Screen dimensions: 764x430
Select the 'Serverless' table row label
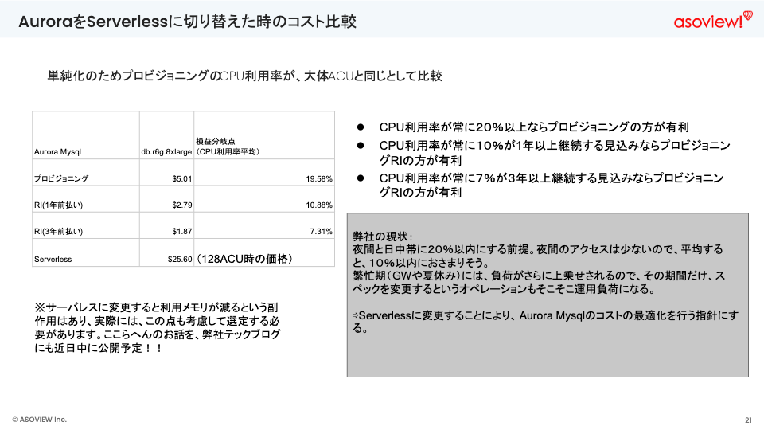(53, 260)
